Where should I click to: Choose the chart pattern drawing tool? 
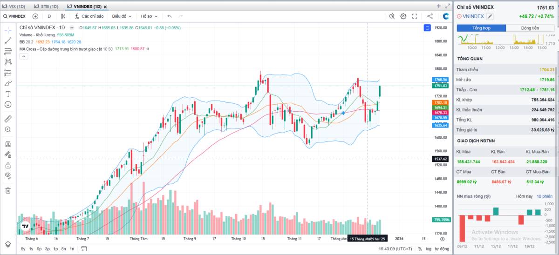tap(8, 62)
